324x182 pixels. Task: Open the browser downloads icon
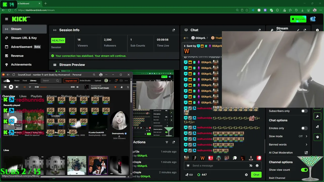[302, 10]
